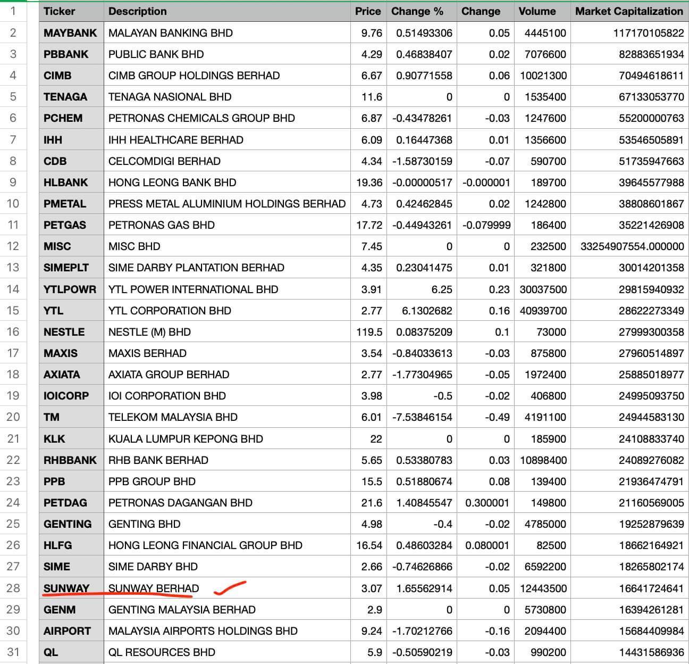
Task: Select the volume cell 40939700
Action: click(x=542, y=311)
